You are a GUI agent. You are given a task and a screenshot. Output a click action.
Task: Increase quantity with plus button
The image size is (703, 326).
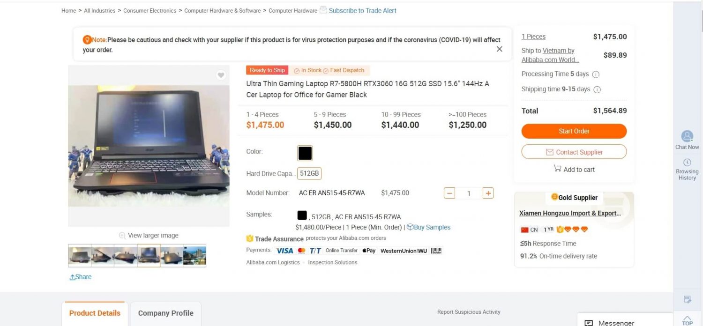(x=488, y=193)
